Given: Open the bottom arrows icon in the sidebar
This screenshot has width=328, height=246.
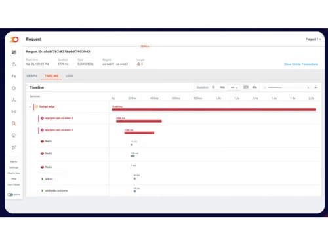Looking at the screenshot, I should point(14,148).
